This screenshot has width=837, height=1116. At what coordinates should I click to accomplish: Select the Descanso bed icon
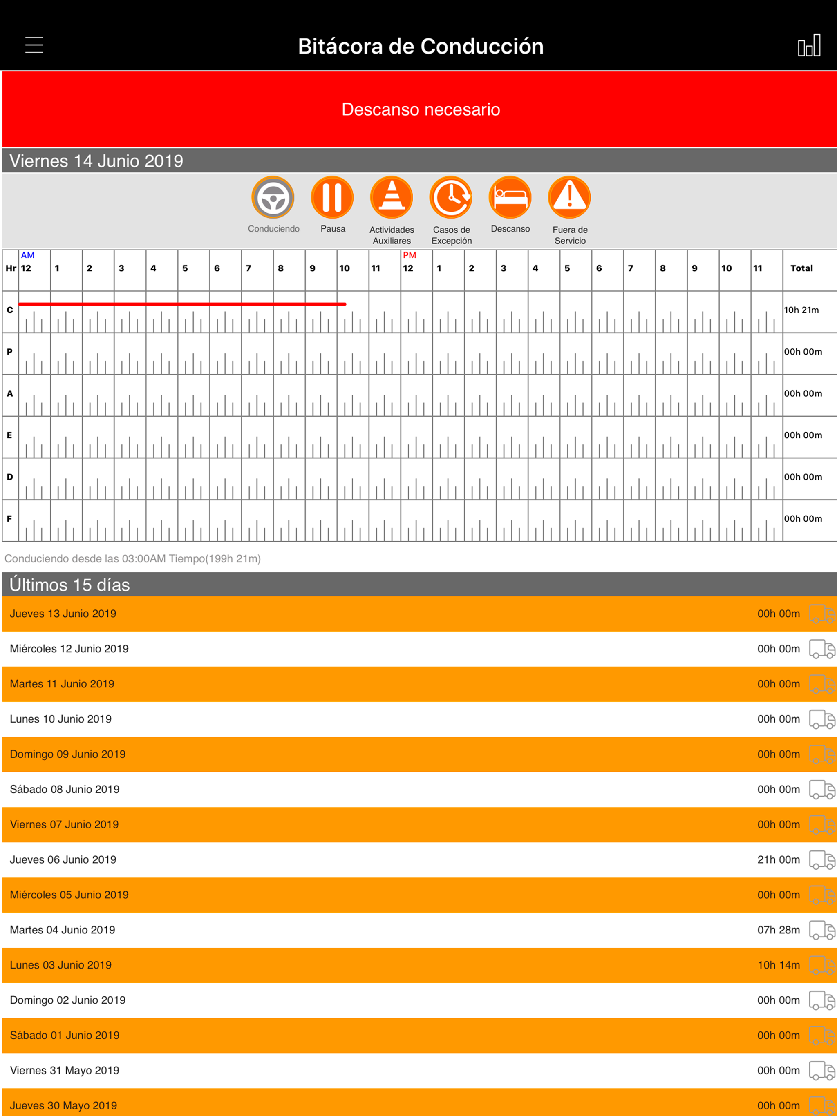point(510,197)
